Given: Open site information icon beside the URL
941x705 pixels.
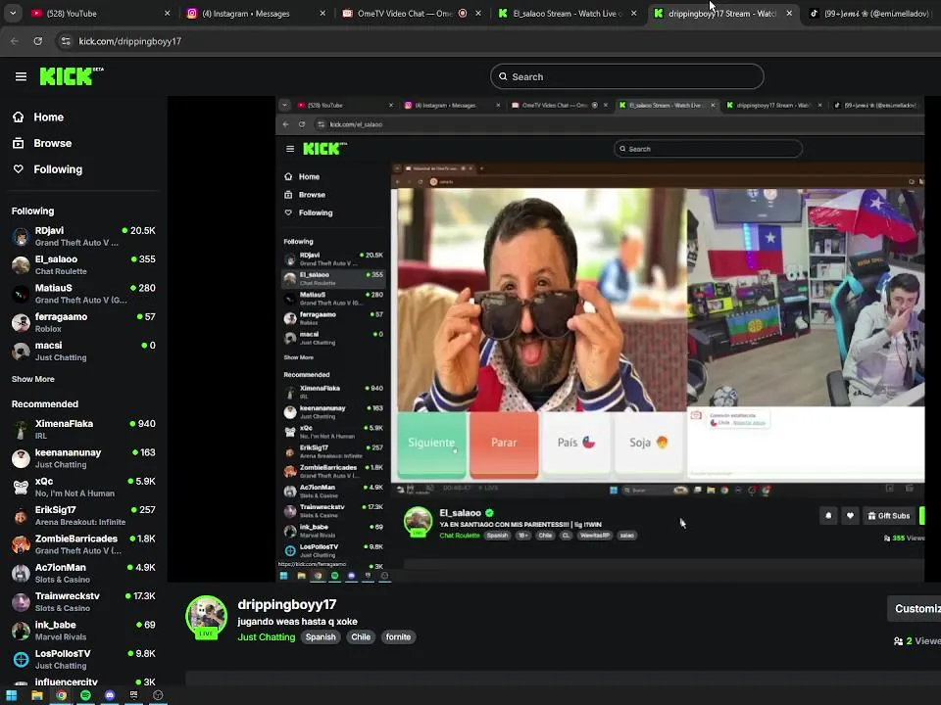Looking at the screenshot, I should (66, 41).
